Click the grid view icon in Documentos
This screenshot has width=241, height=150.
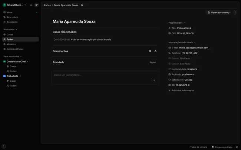(150, 51)
